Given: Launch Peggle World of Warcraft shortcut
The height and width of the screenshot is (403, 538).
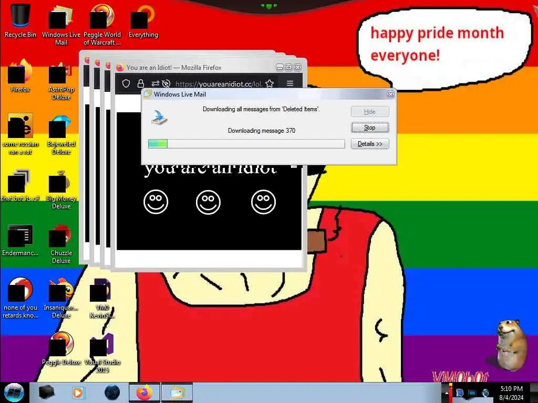Looking at the screenshot, I should 102,24.
